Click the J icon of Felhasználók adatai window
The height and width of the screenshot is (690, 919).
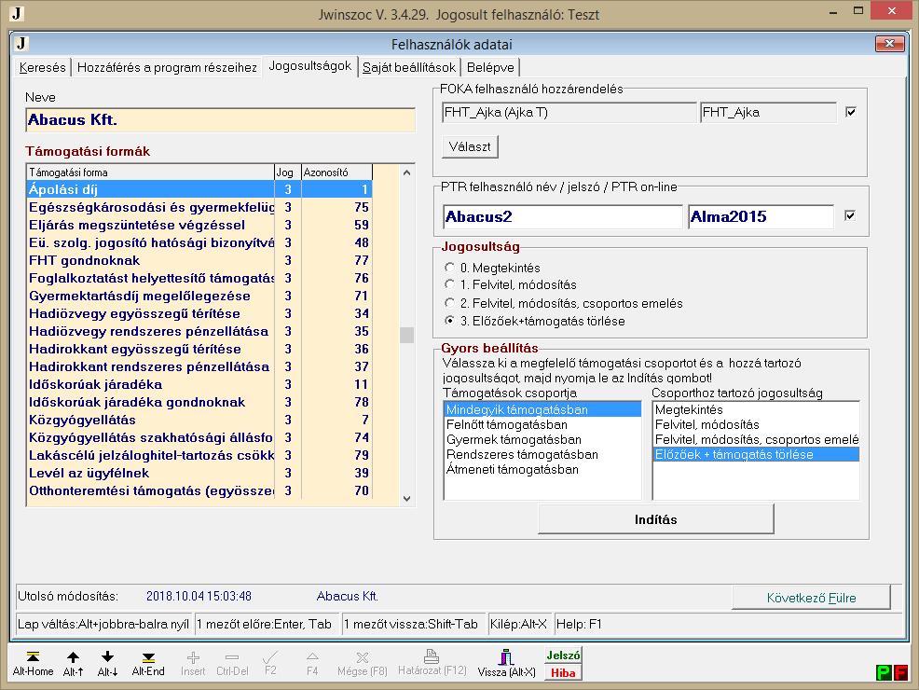pyautogui.click(x=21, y=44)
